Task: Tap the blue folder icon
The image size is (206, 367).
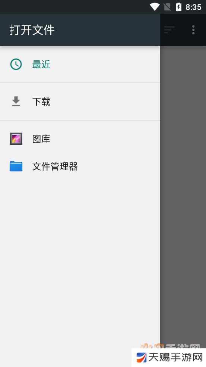Action: tap(16, 167)
